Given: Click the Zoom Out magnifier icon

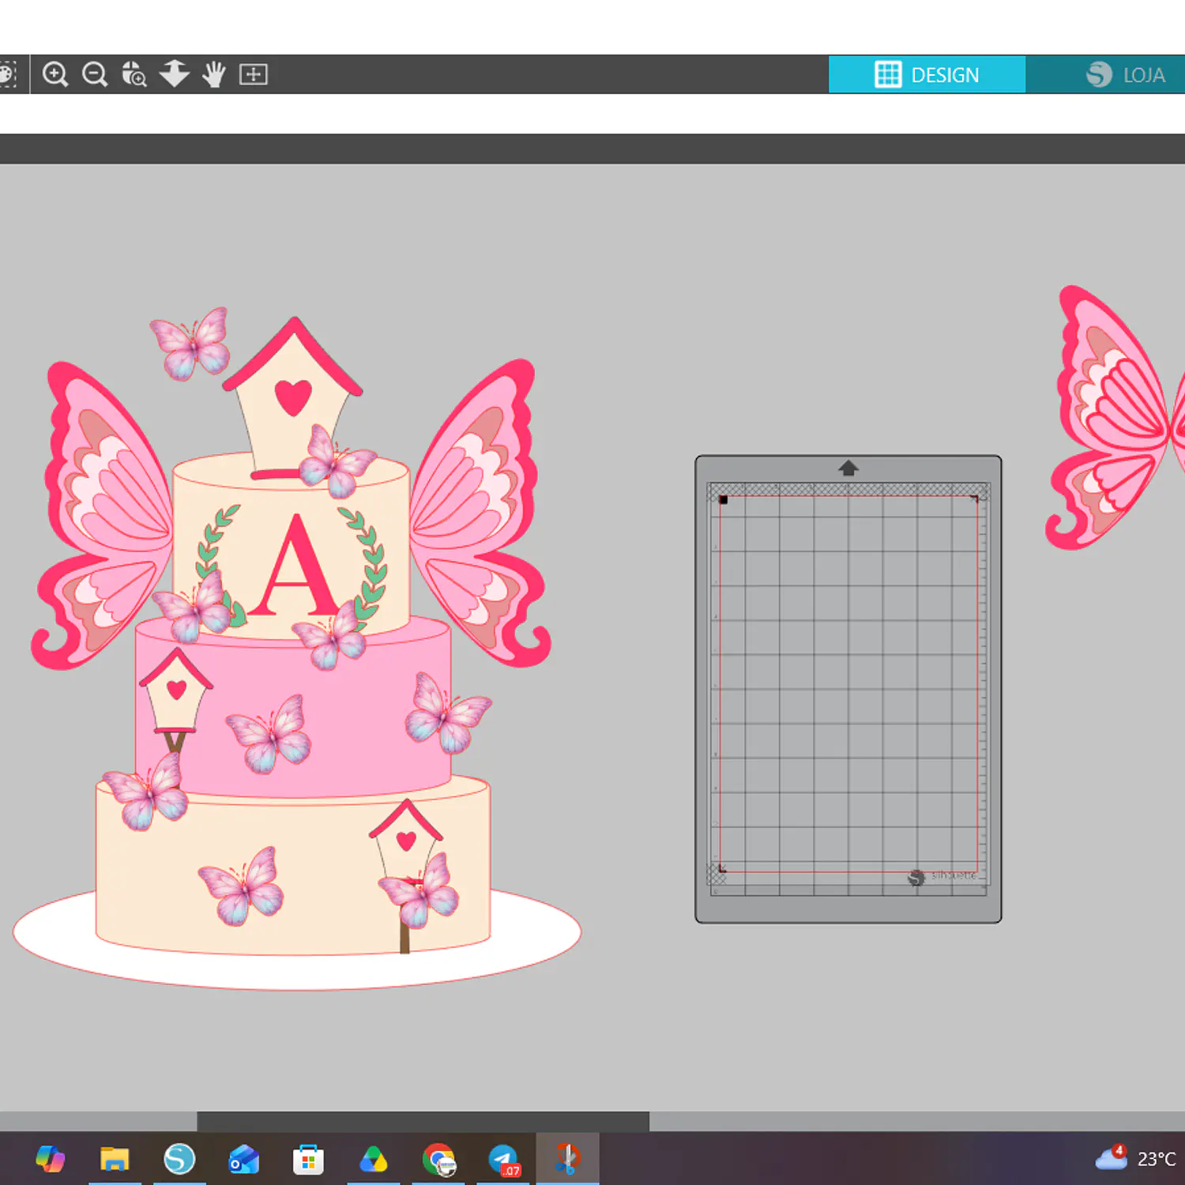Looking at the screenshot, I should pos(95,74).
